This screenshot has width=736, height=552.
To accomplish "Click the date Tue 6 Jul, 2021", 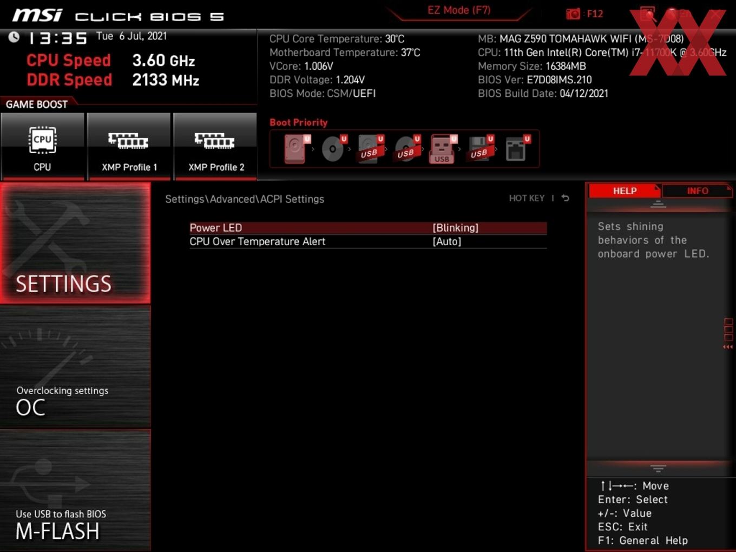I will pyautogui.click(x=132, y=36).
